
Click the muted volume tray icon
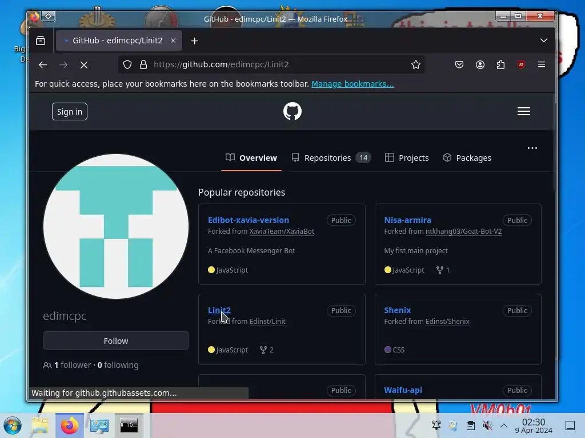(487, 425)
